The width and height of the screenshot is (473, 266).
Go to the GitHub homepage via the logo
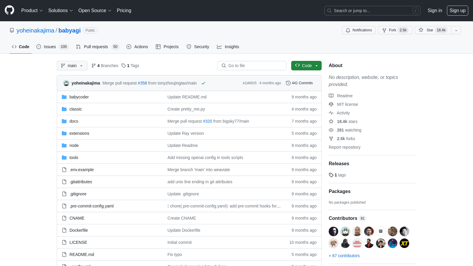[9, 10]
